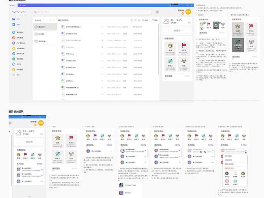This screenshot has width=264, height=198.
Task: Select the teal pencil tile in the main window
Action: (x=170, y=64)
